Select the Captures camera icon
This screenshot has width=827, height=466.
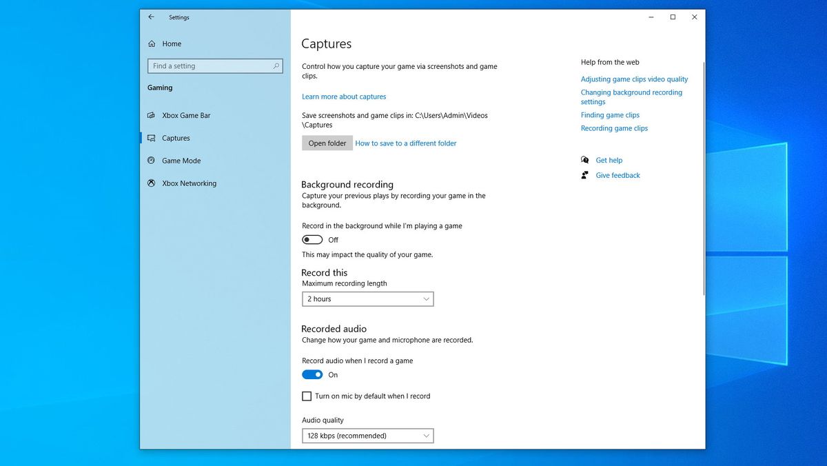click(x=151, y=138)
